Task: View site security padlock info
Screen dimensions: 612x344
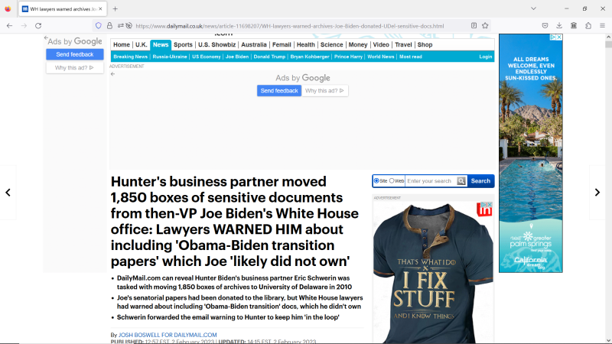Action: click(109, 26)
